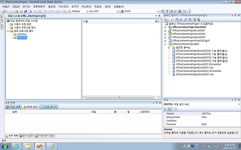Click the Condition property value field
Image resolution: width=241 pixels, height=150 pixels.
221,121
